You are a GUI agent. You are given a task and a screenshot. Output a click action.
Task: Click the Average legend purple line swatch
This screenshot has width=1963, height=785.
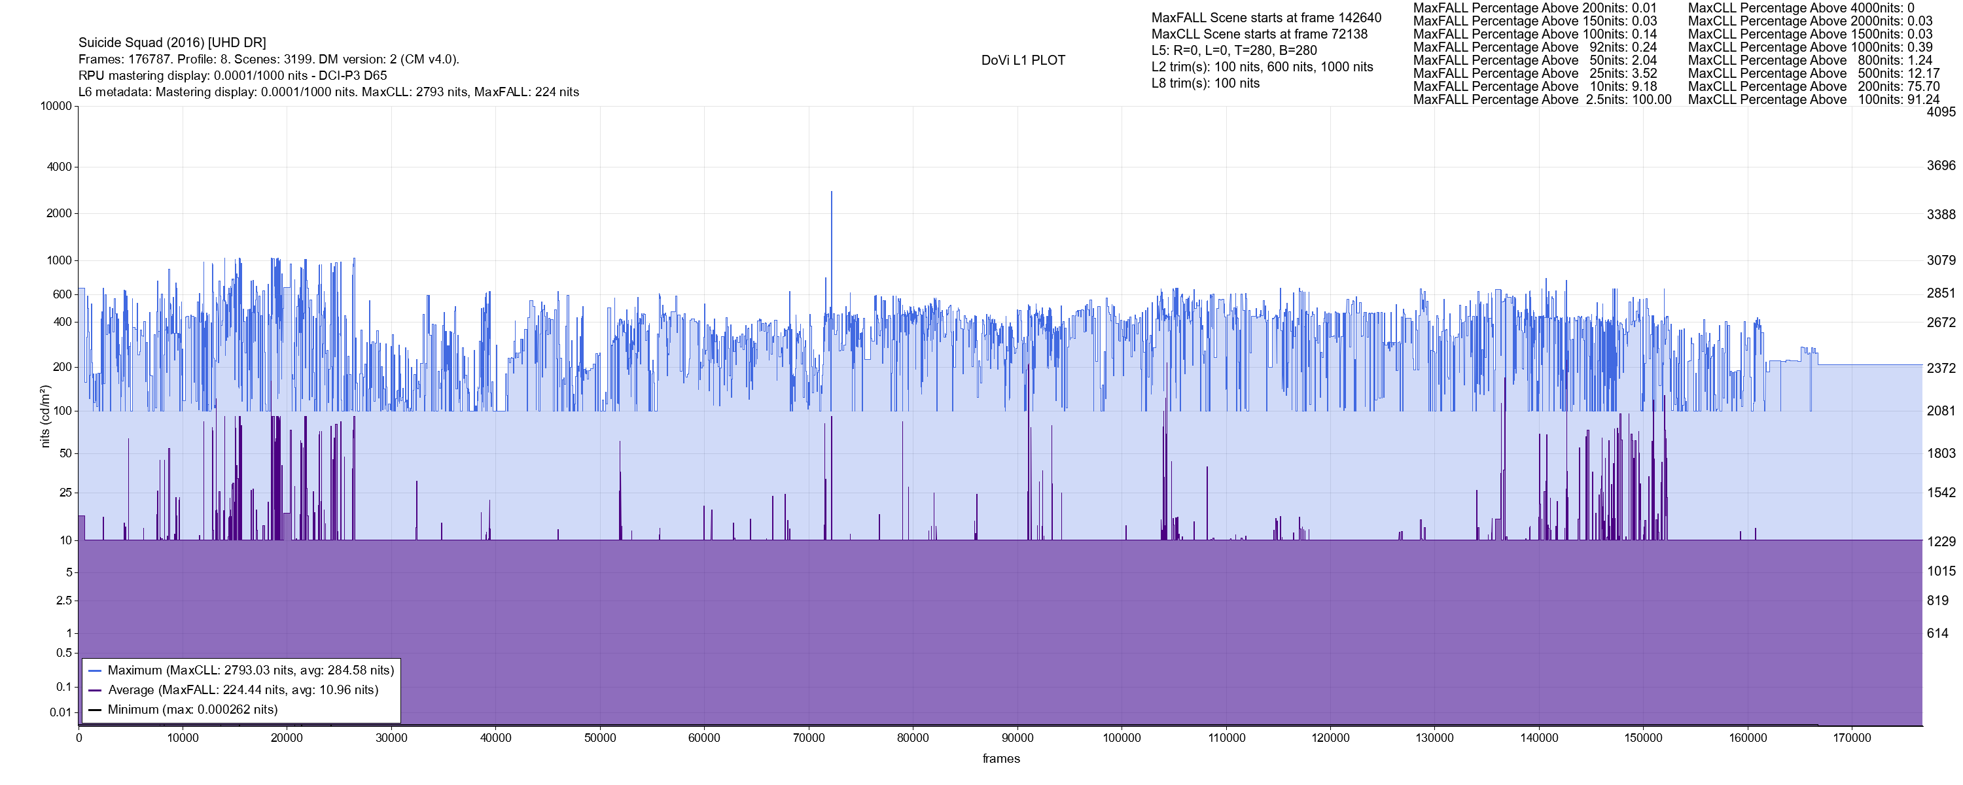94,691
